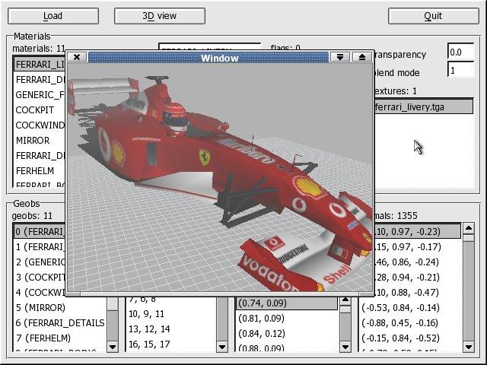Select triangle row 13, 12, 14

click(x=171, y=329)
